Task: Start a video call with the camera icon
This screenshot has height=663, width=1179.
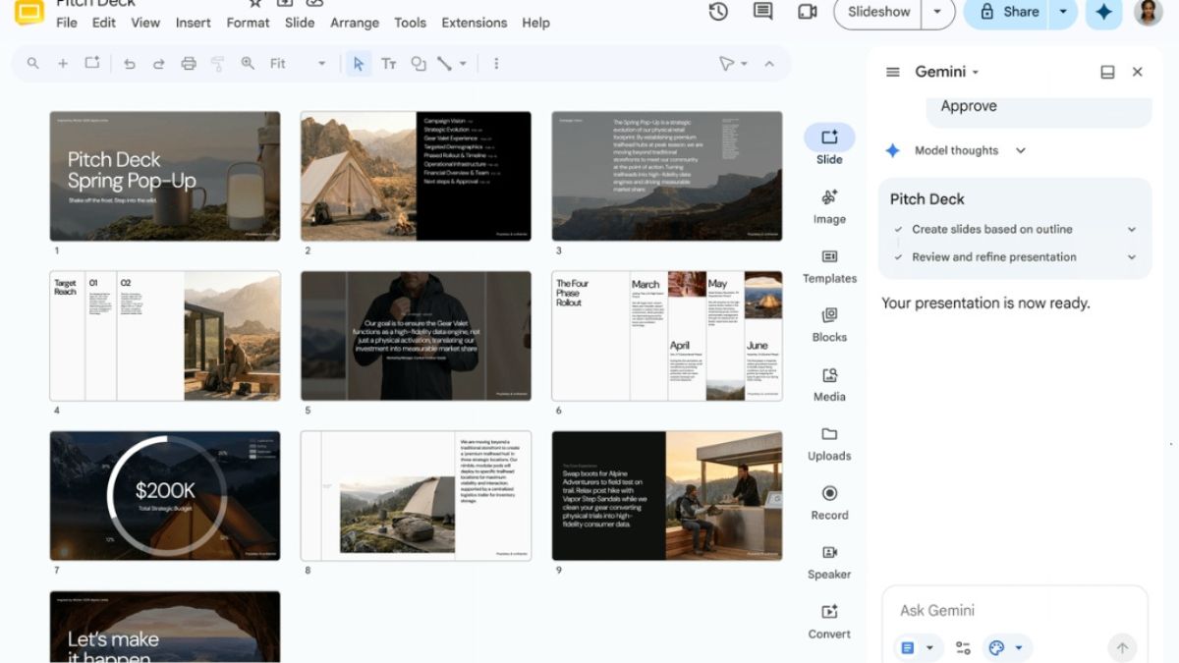Action: [x=808, y=12]
